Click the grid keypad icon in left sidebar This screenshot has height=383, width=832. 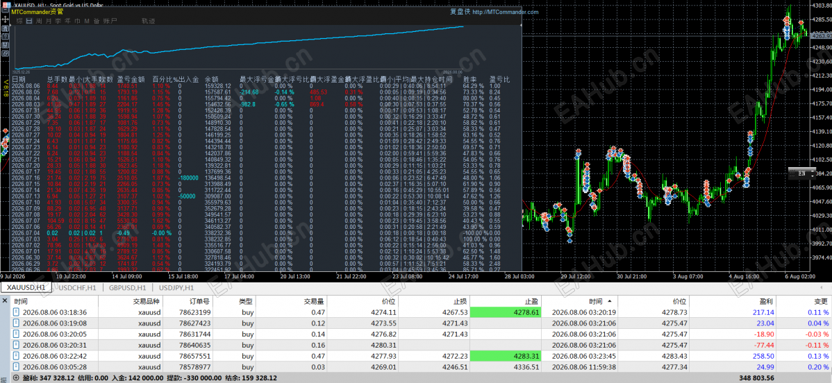pyautogui.click(x=6, y=45)
